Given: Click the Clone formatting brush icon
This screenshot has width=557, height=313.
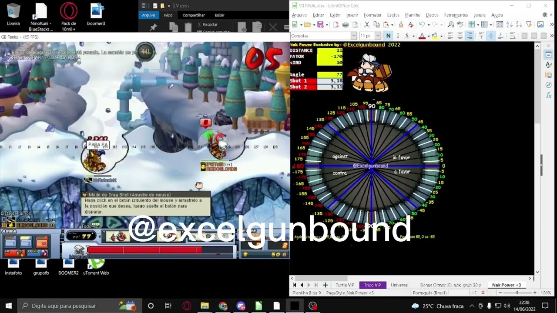Looking at the screenshot, I should [401, 25].
